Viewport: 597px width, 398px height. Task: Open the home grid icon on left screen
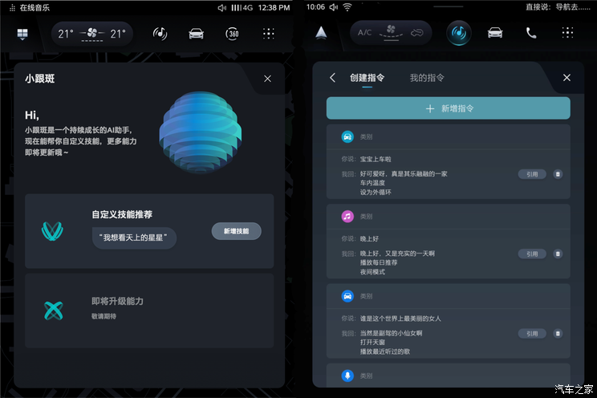[x=22, y=34]
